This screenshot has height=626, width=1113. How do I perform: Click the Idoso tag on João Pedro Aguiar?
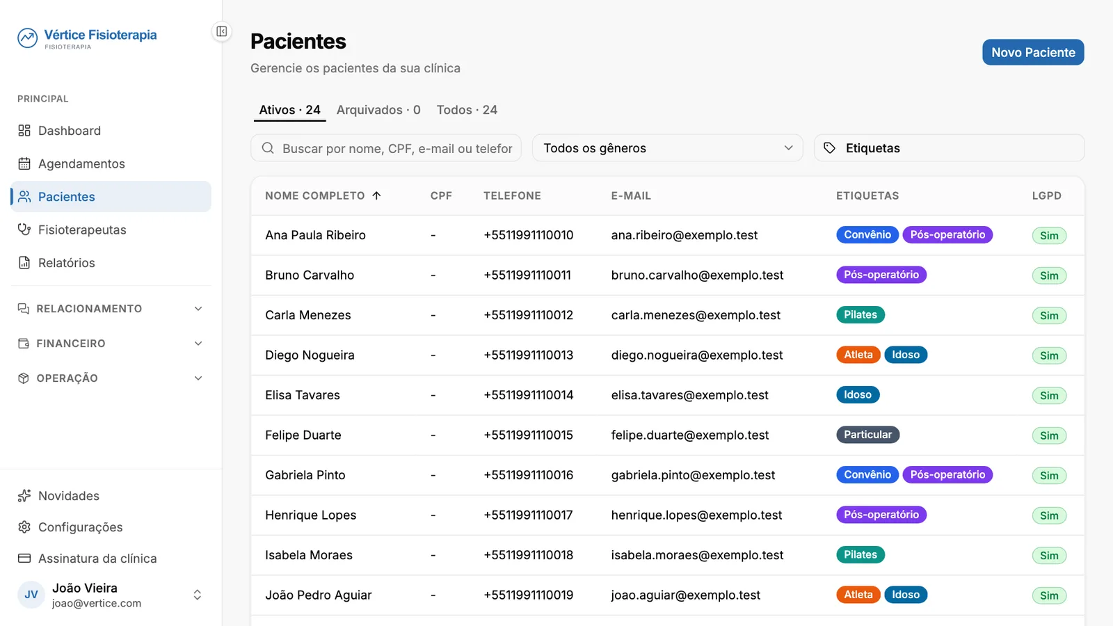(x=906, y=595)
